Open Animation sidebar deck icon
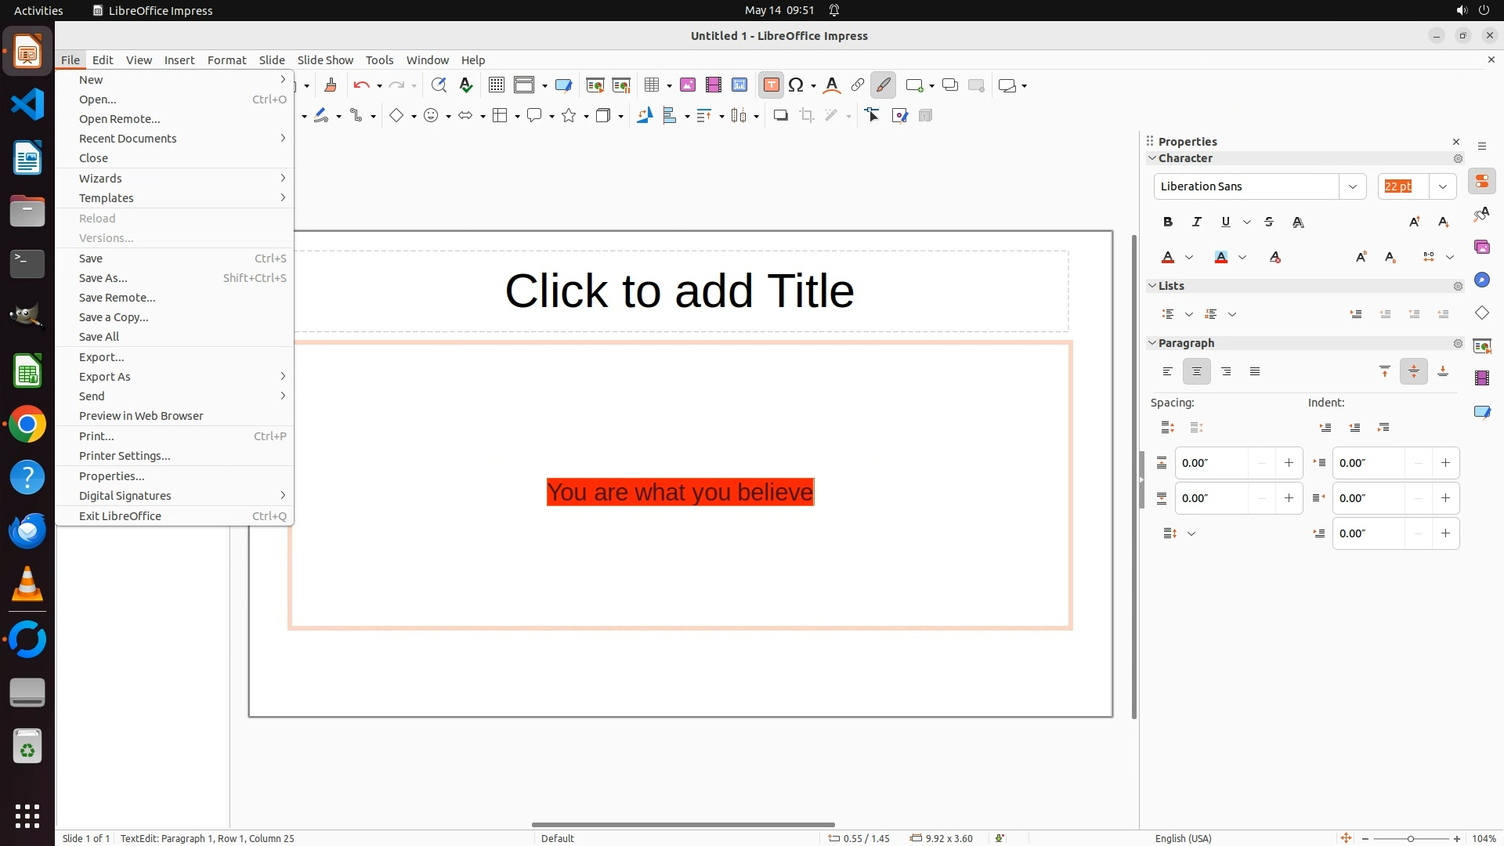Image resolution: width=1504 pixels, height=846 pixels. coord(1481,378)
